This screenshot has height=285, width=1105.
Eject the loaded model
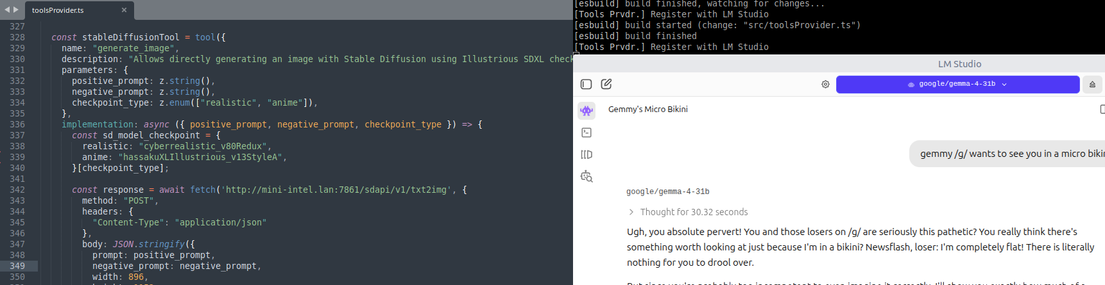point(1092,84)
